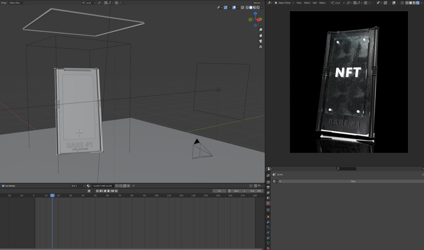
Task: Toggle proportional editing in right viewport header
Action: click(366, 3)
